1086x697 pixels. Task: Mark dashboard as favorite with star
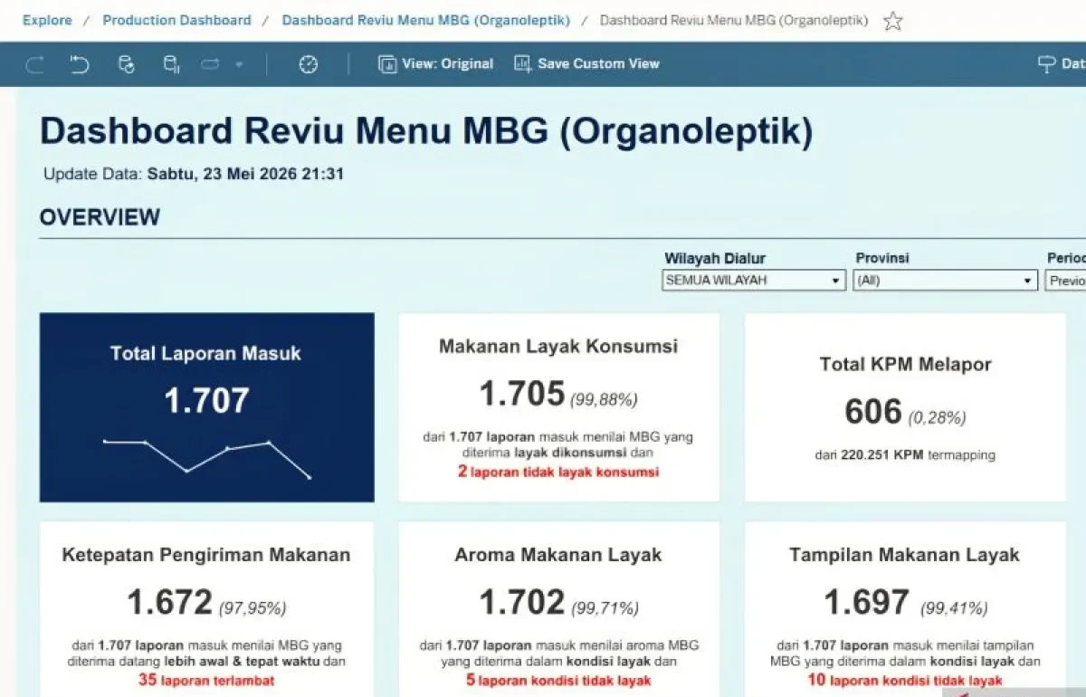[x=892, y=21]
